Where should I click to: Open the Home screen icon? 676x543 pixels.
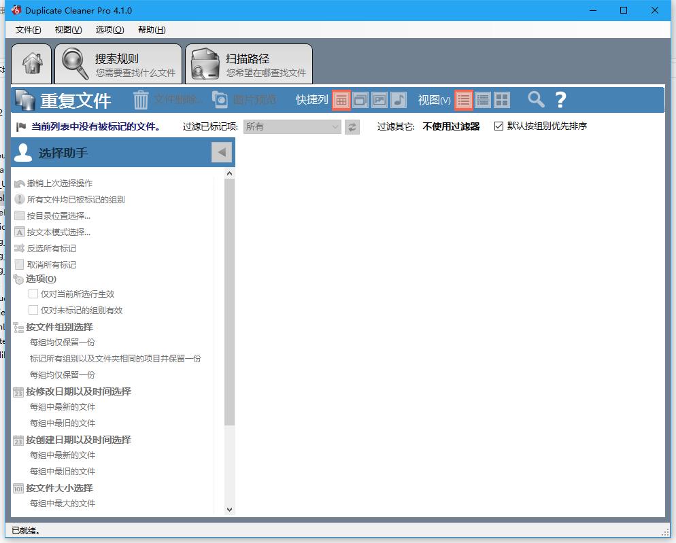31,63
